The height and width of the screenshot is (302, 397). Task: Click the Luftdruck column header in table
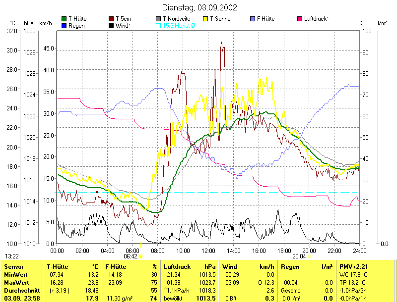click(177, 267)
